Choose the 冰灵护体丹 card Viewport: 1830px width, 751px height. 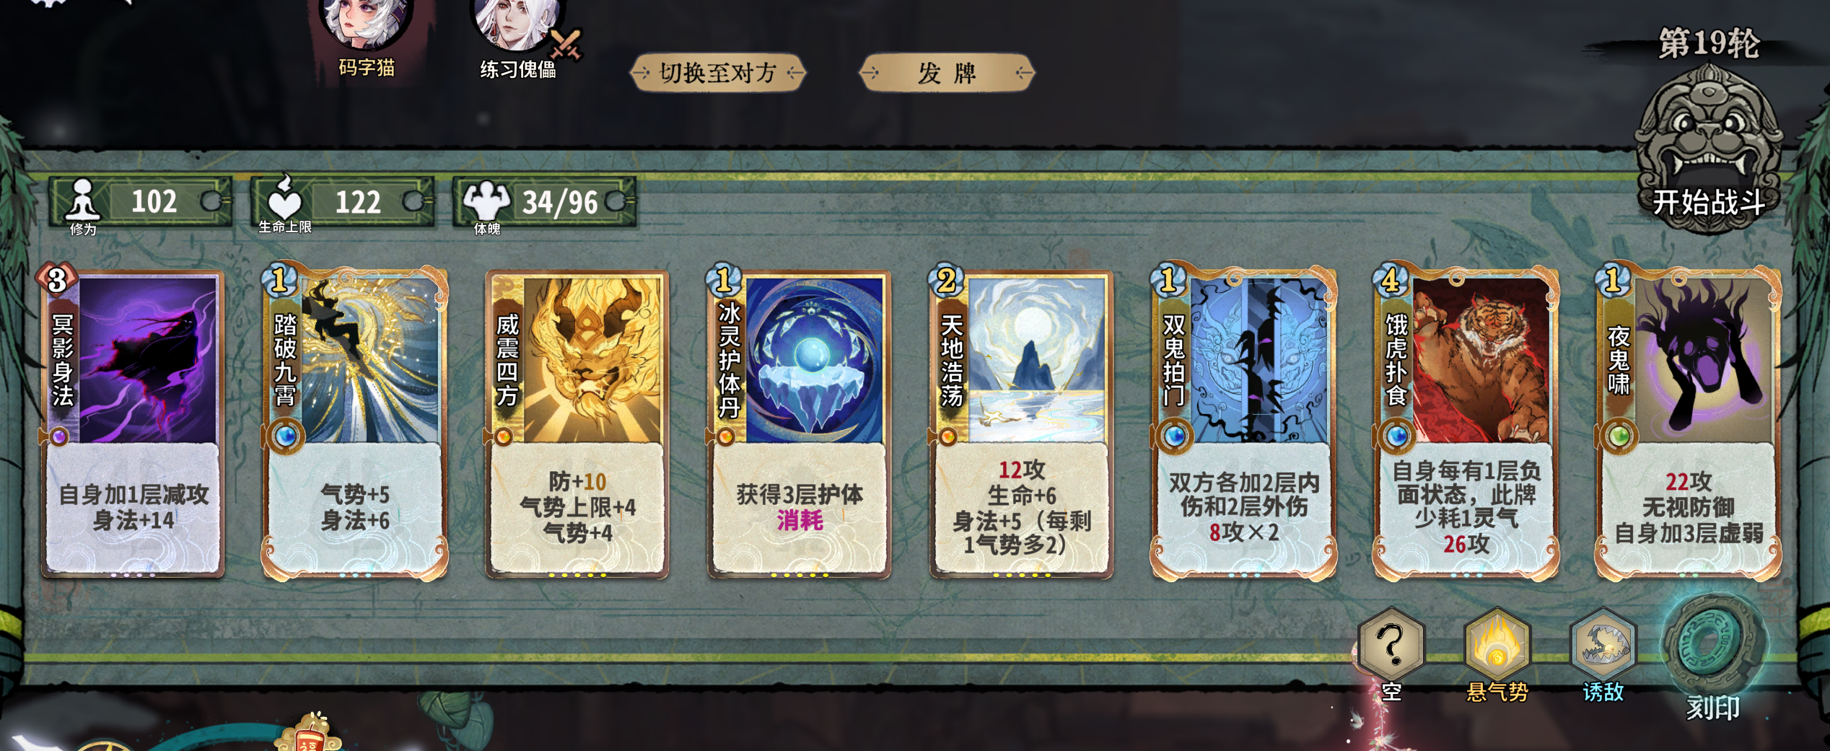pos(799,422)
